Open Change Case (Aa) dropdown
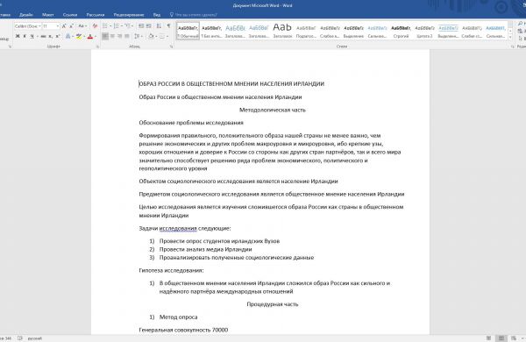 (82, 25)
